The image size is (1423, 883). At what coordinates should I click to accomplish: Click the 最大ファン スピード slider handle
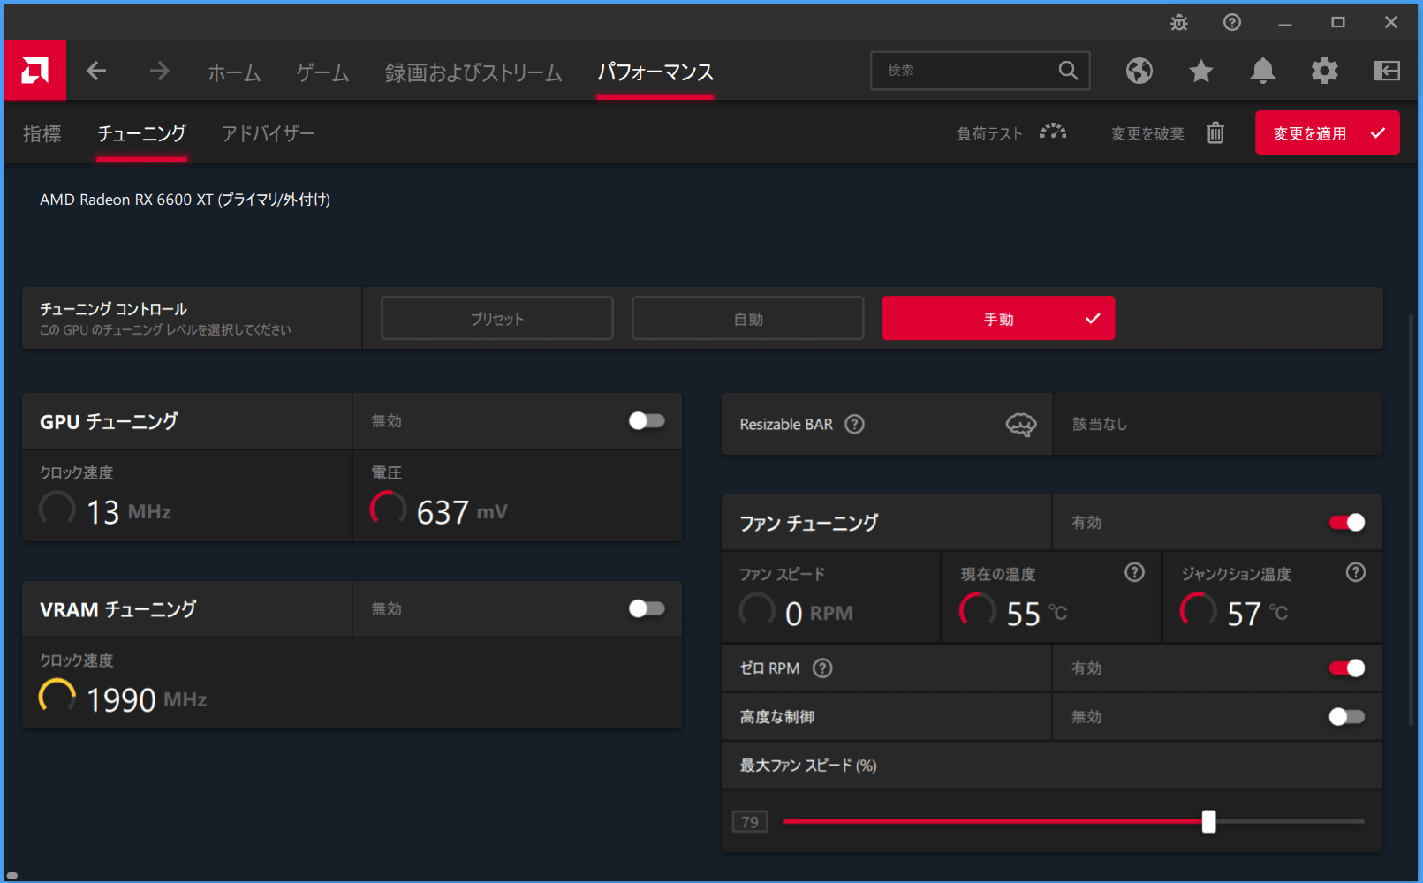click(x=1208, y=821)
